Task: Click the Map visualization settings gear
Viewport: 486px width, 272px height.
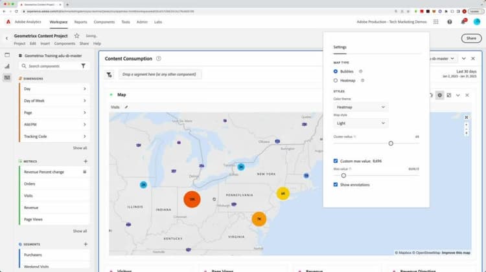Action: click(439, 95)
